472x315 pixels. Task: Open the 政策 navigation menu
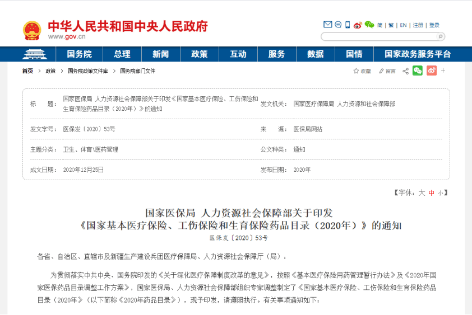click(199, 54)
